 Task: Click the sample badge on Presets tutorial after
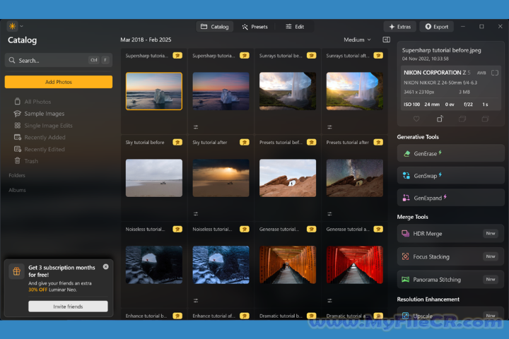point(378,142)
